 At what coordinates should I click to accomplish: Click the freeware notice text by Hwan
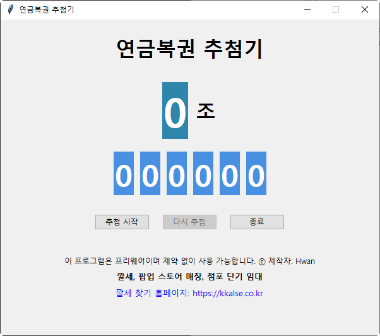[x=189, y=261]
